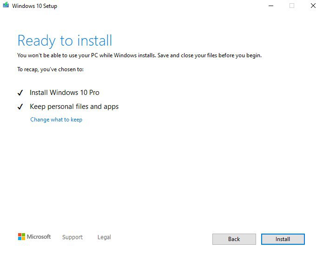323x255 pixels.
Task: Close the Windows 10 Setup window
Action: [x=313, y=6]
